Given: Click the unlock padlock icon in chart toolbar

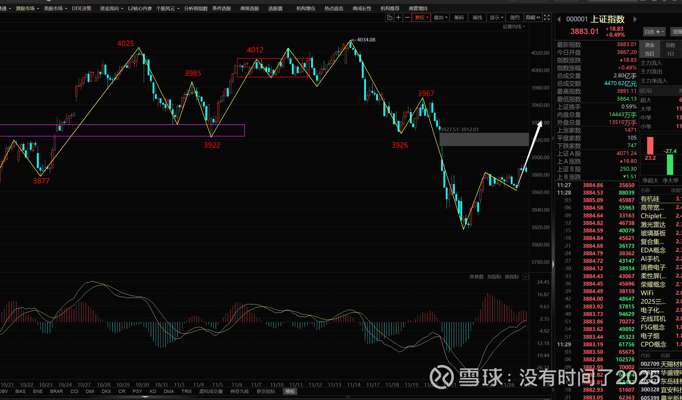Looking at the screenshot, I should pos(389,18).
